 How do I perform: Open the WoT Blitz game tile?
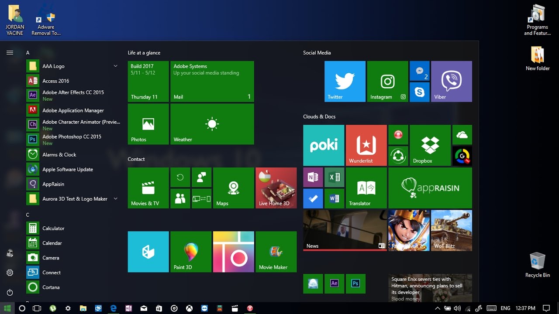452,230
